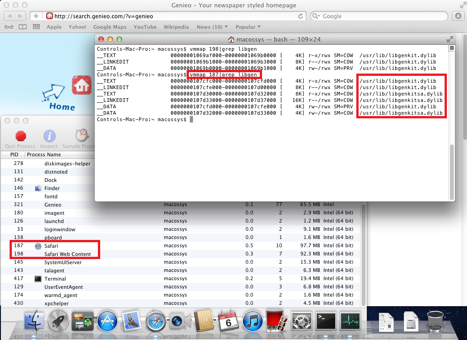This screenshot has width=467, height=340.
Task: Open Mail from the Dock
Action: click(x=131, y=321)
